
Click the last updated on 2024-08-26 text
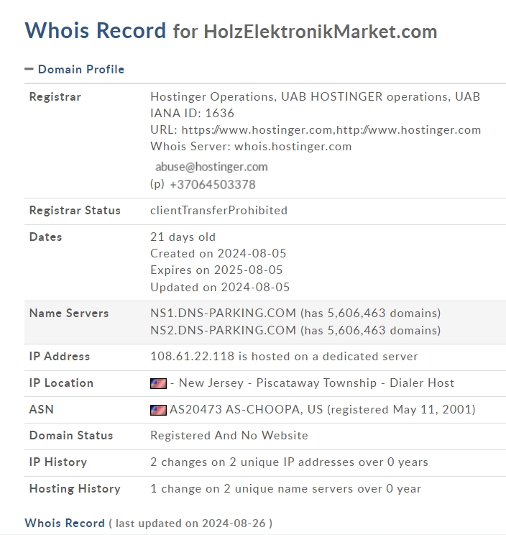[x=190, y=523]
